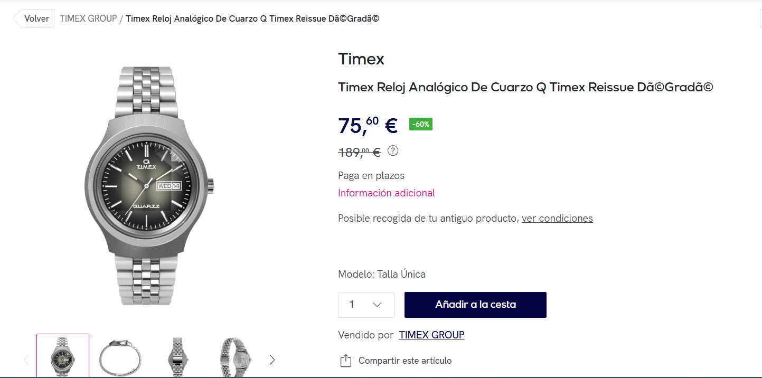
Task: Select the side profile watch thumbnail
Action: click(x=177, y=357)
